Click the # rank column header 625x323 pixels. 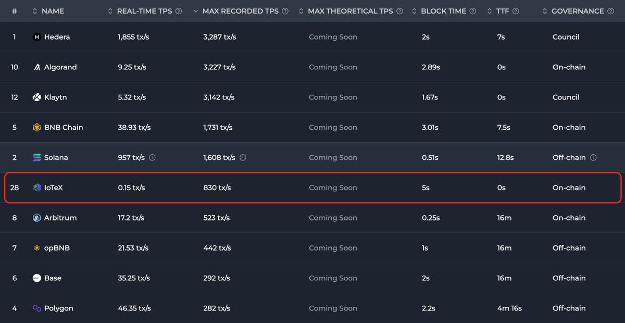14,11
